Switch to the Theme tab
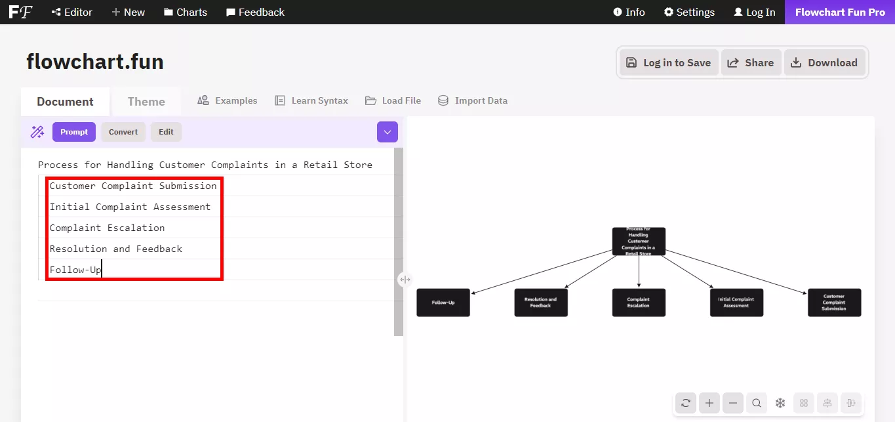The height and width of the screenshot is (422, 895). click(x=146, y=101)
